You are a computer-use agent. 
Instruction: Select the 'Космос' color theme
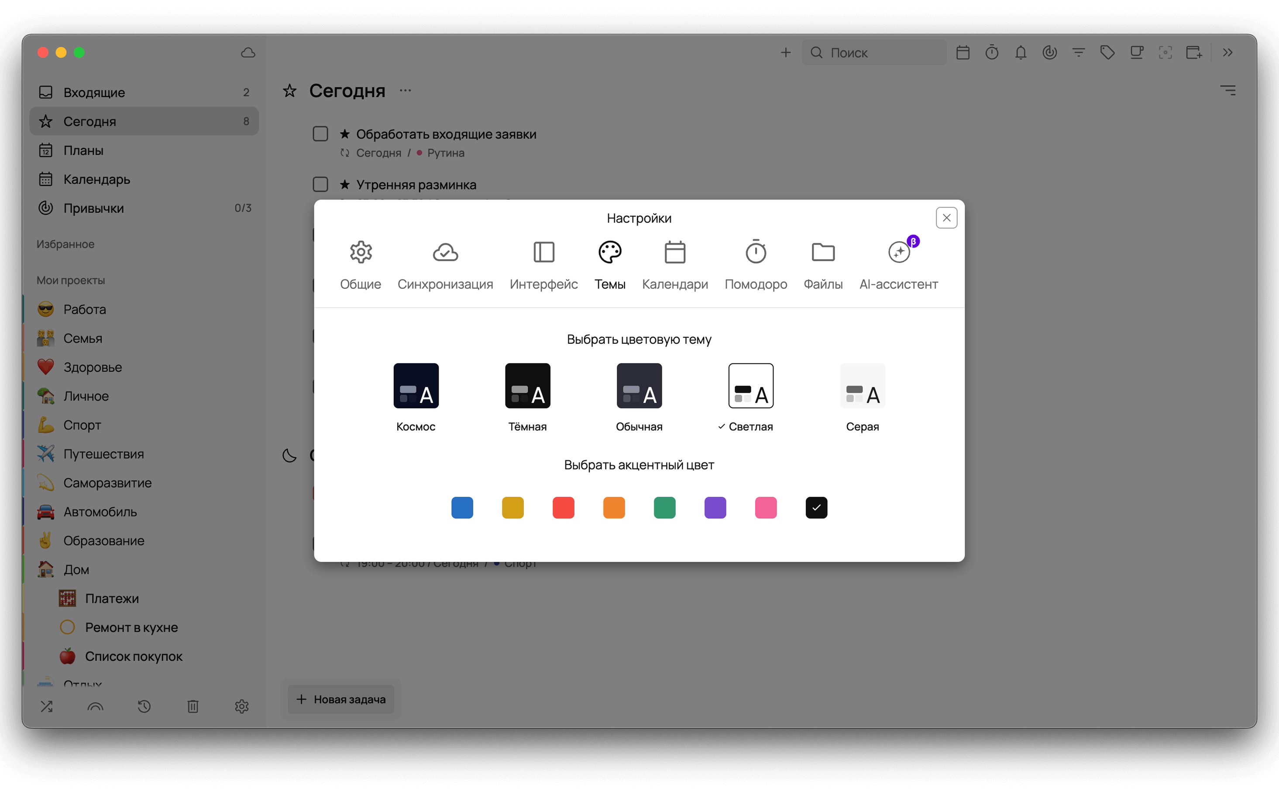click(416, 385)
